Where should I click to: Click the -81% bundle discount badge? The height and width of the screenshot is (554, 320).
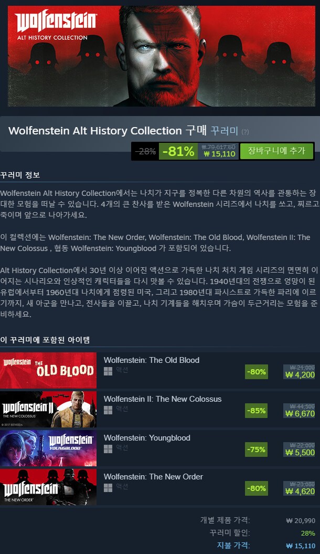pyautogui.click(x=178, y=151)
